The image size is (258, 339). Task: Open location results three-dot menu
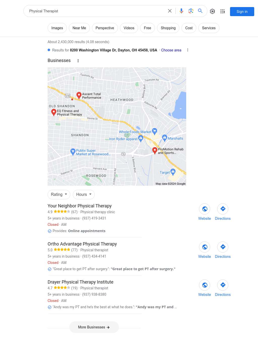(188, 50)
